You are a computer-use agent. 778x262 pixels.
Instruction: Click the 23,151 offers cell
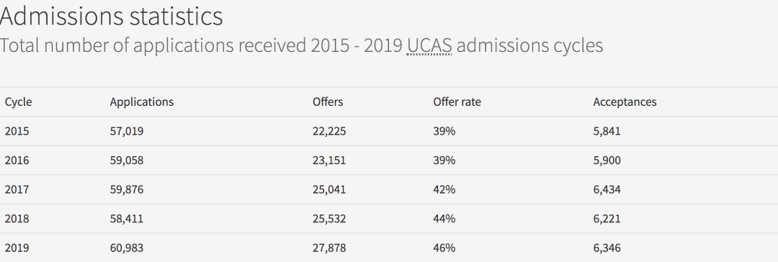(329, 161)
